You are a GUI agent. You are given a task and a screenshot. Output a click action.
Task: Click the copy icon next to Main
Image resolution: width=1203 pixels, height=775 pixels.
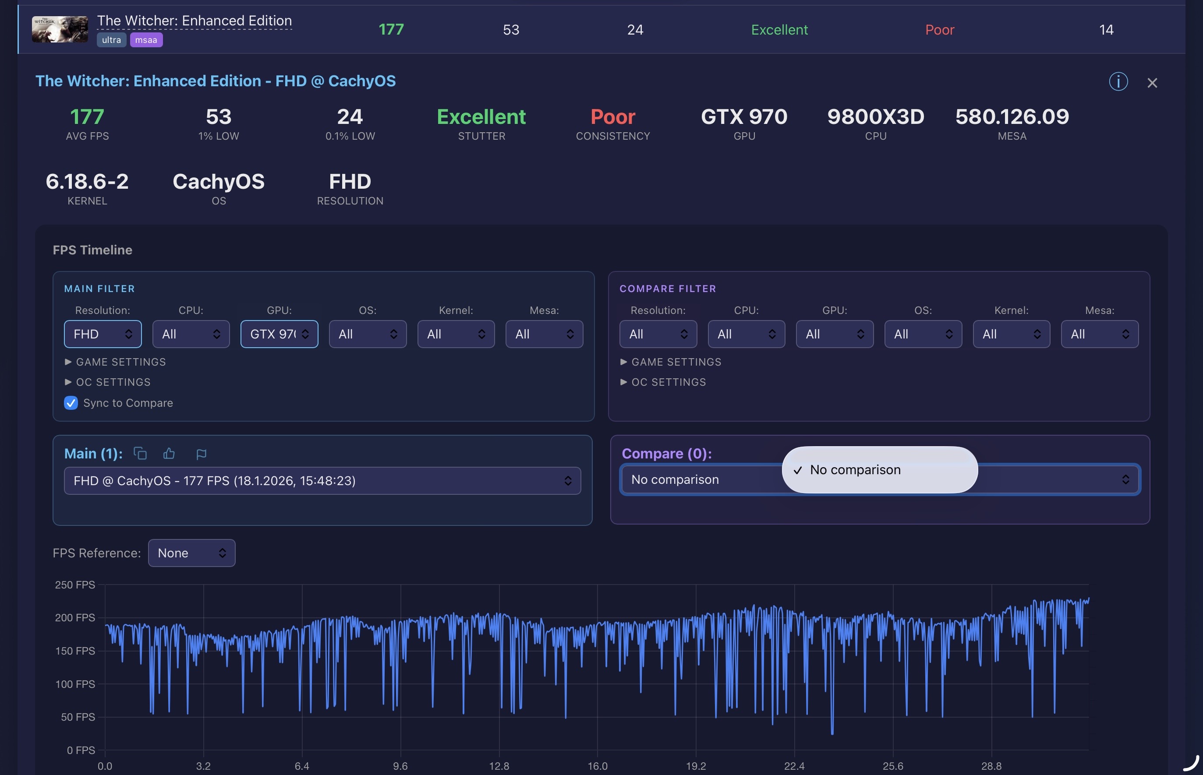(140, 454)
